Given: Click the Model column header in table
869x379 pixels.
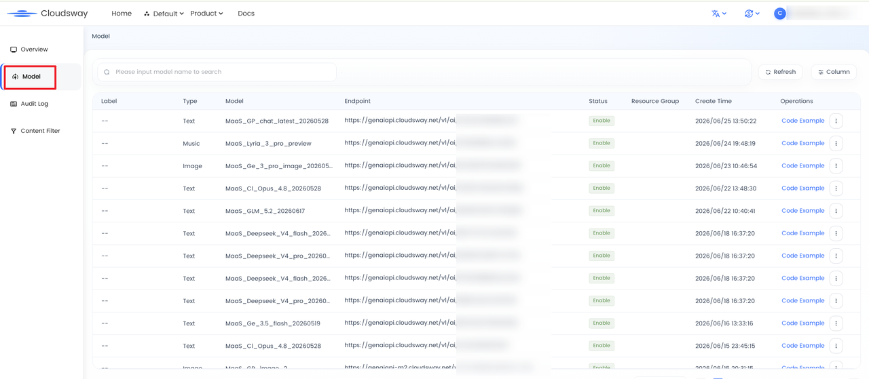Looking at the screenshot, I should tap(234, 101).
